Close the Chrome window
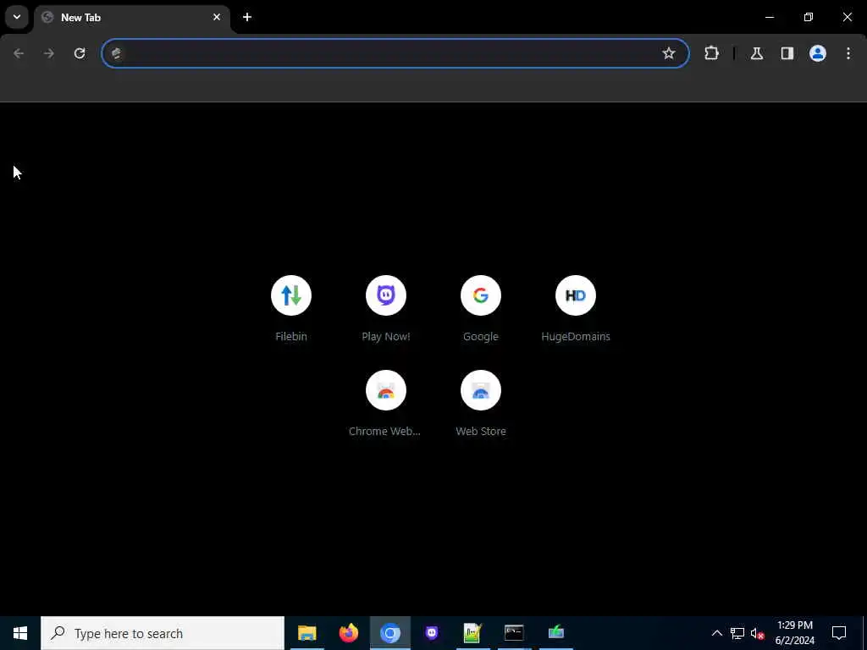 click(847, 17)
